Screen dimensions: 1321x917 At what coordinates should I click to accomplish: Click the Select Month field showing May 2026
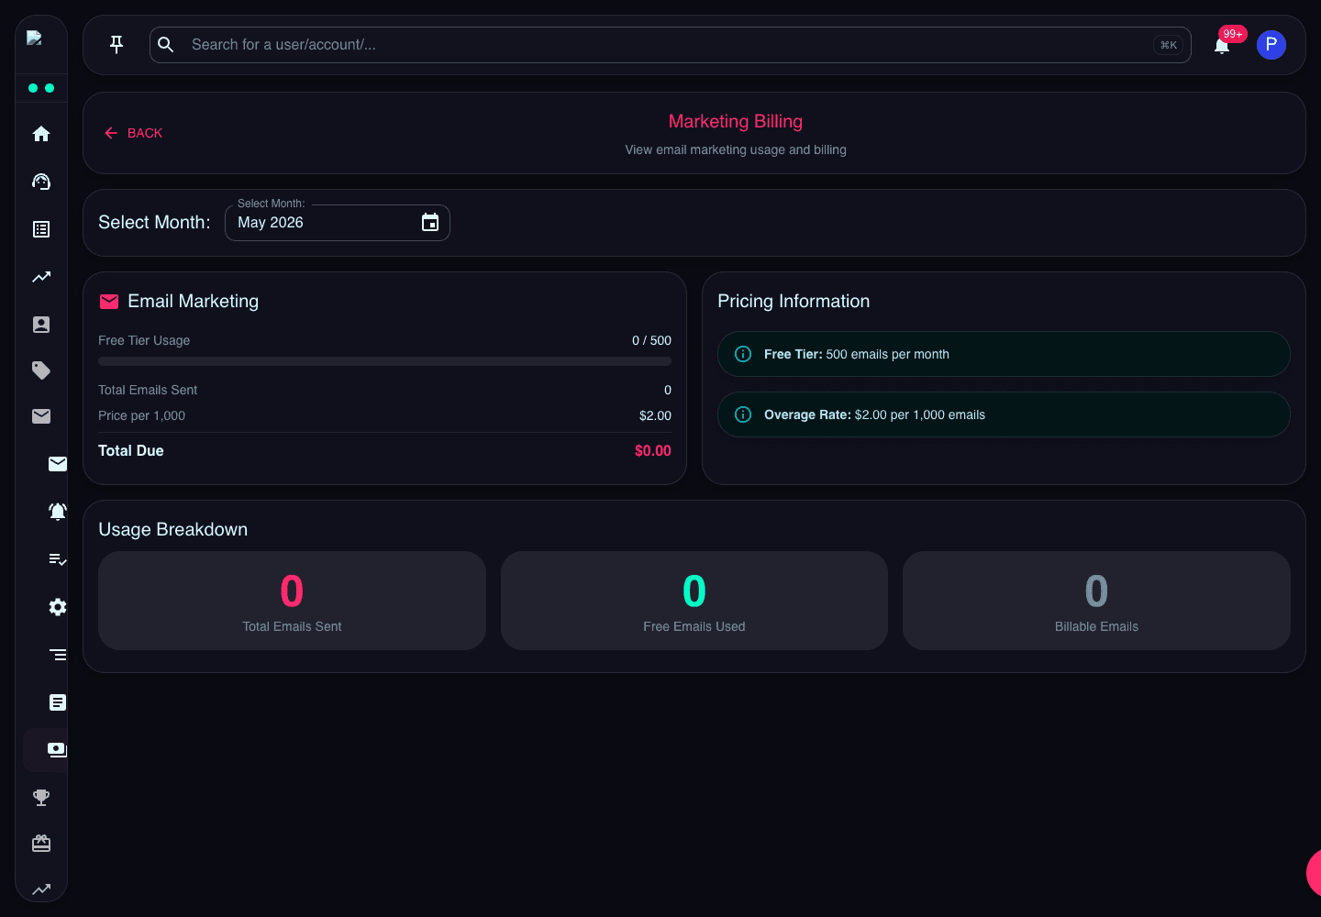pos(338,223)
